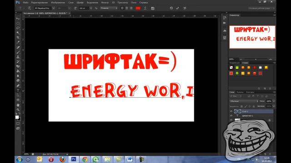
Task: Open the anti-aliasing method dropdown
Action: [109, 8]
